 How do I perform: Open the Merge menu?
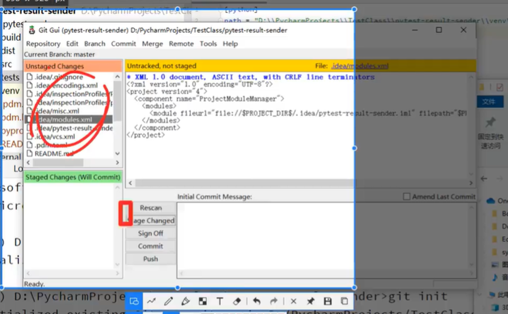click(152, 43)
